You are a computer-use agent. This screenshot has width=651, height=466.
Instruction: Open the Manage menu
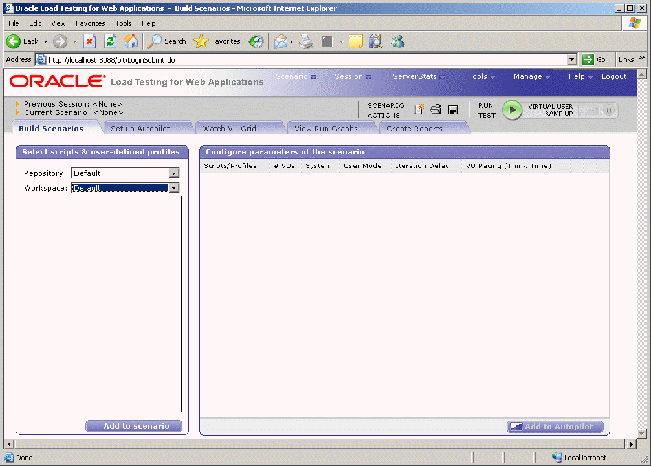(x=530, y=76)
